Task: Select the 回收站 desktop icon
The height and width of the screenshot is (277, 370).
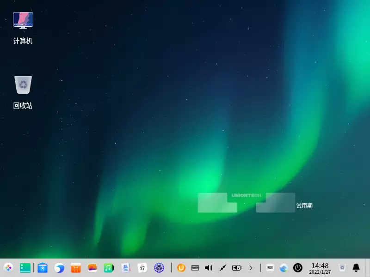Action: point(23,93)
